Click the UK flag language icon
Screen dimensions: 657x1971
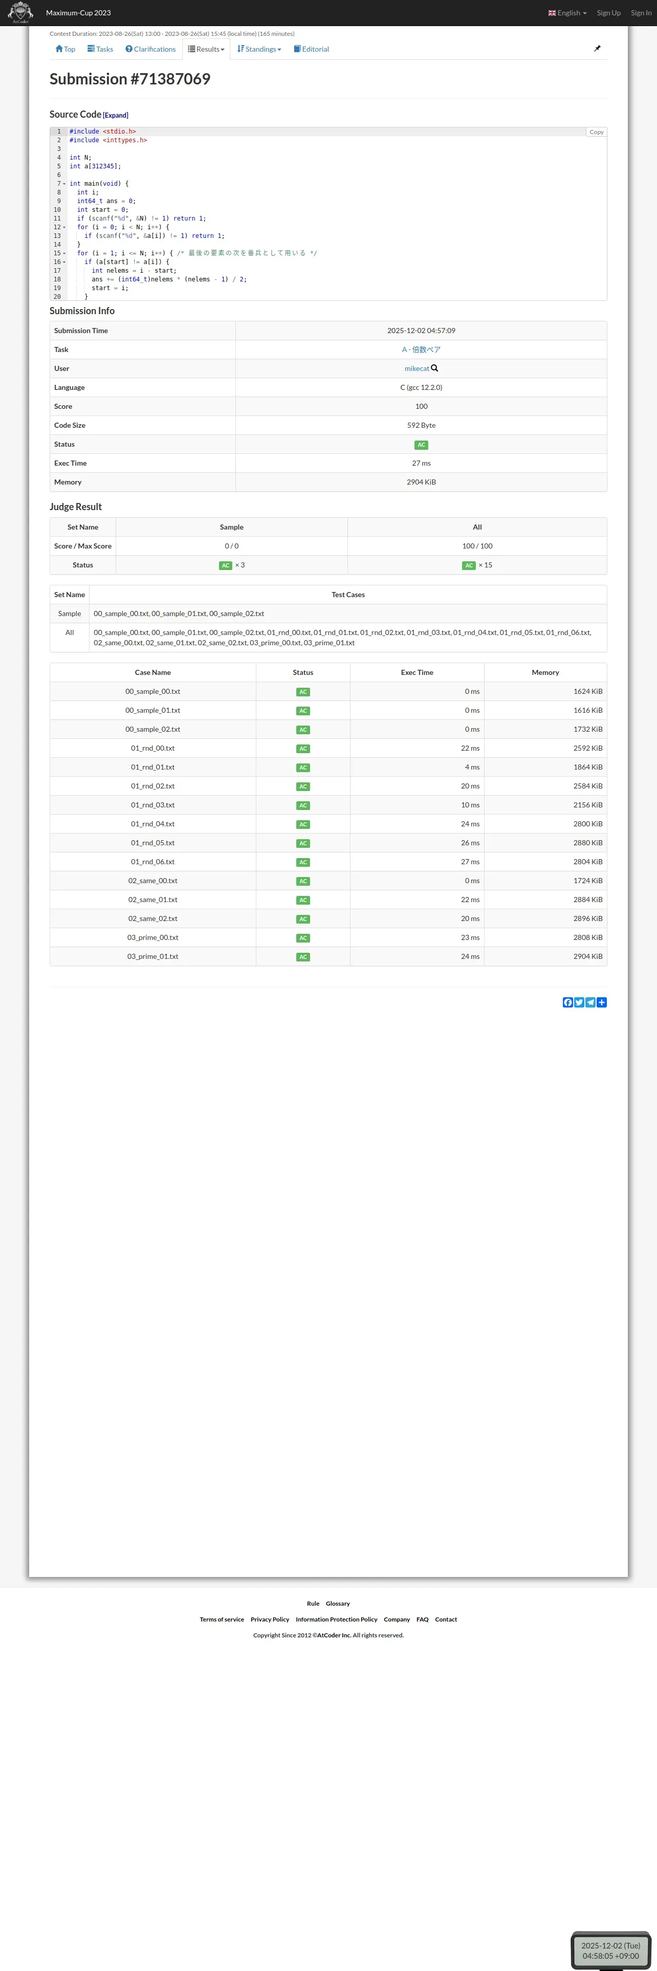552,13
